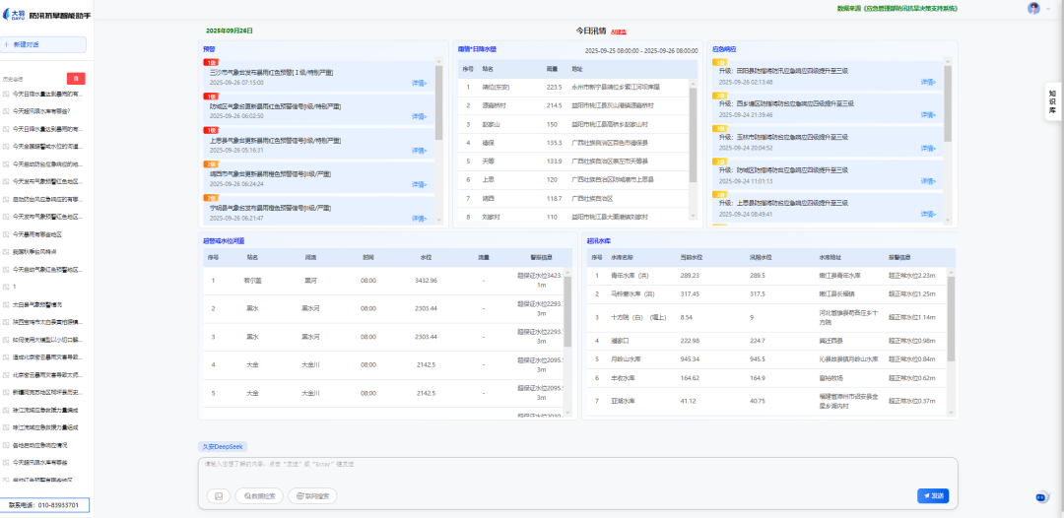
Task: Toggle the 数据检索 search option
Action: tap(259, 496)
